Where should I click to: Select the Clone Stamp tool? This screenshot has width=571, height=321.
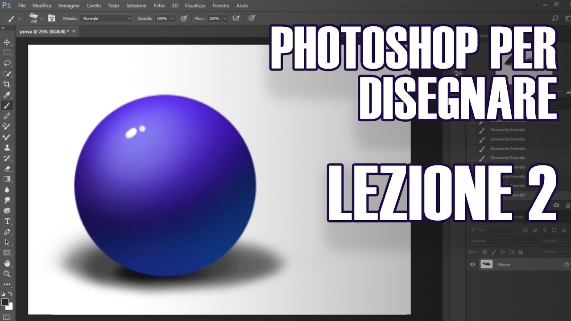tap(7, 148)
